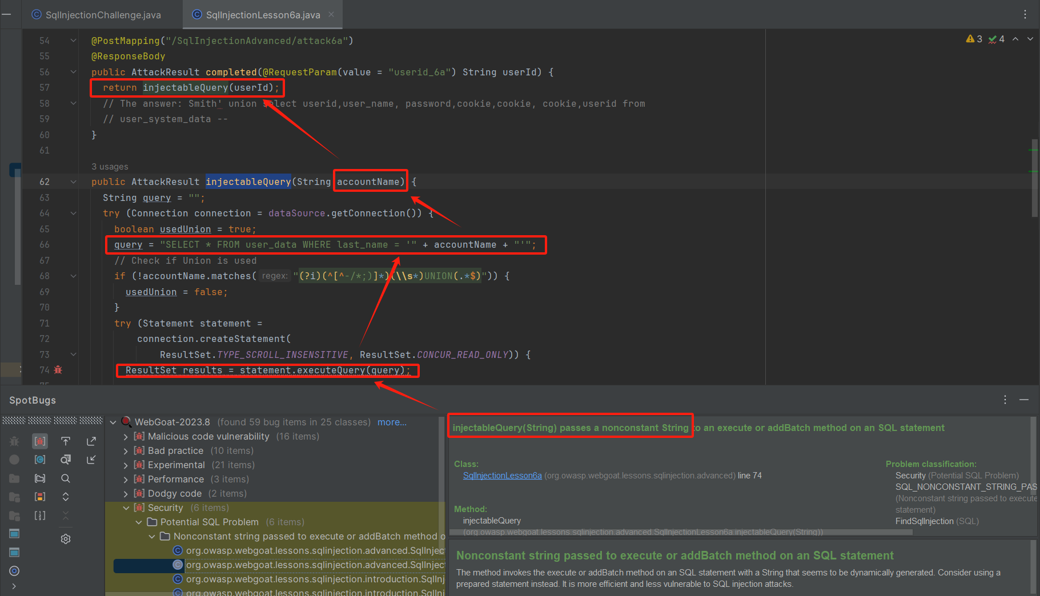The image size is (1040, 596).
Task: Open SpotBugs panel options three-dot menu
Action: (1005, 400)
